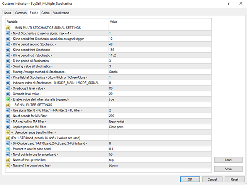Edit first Stochastic K period value 12
Image resolution: width=247 pixels, height=185 pixels.
[160, 39]
